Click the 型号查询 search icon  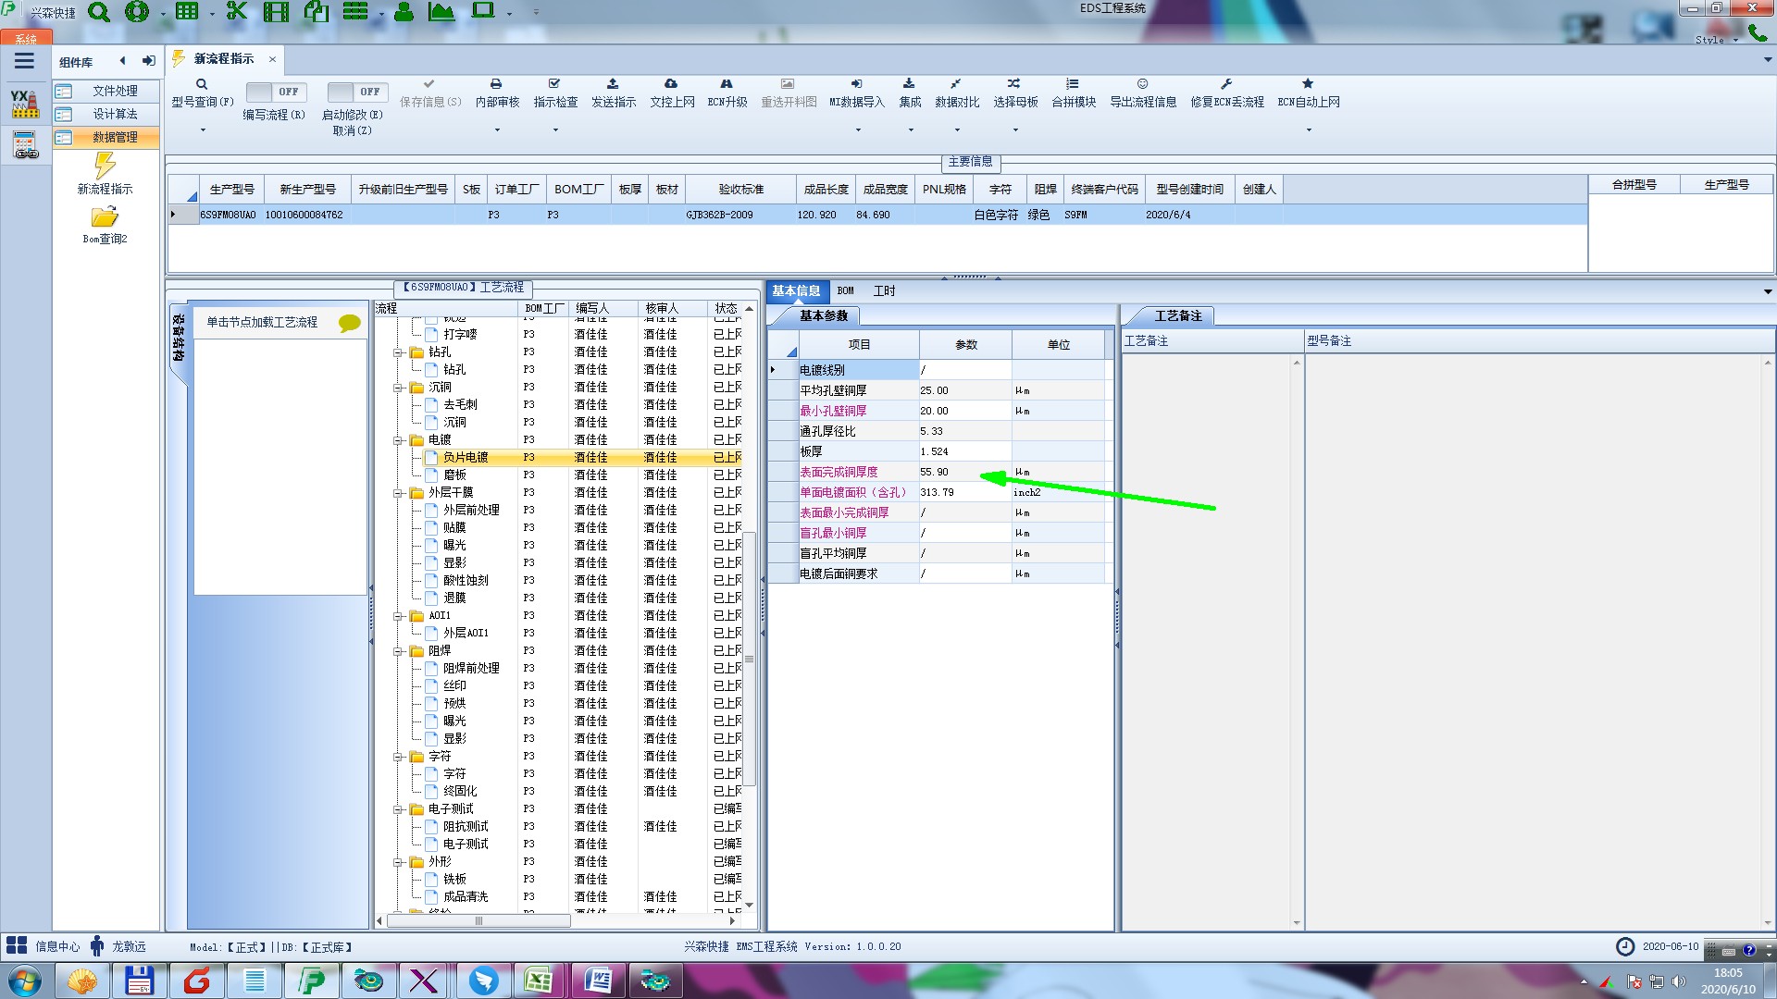pyautogui.click(x=201, y=84)
